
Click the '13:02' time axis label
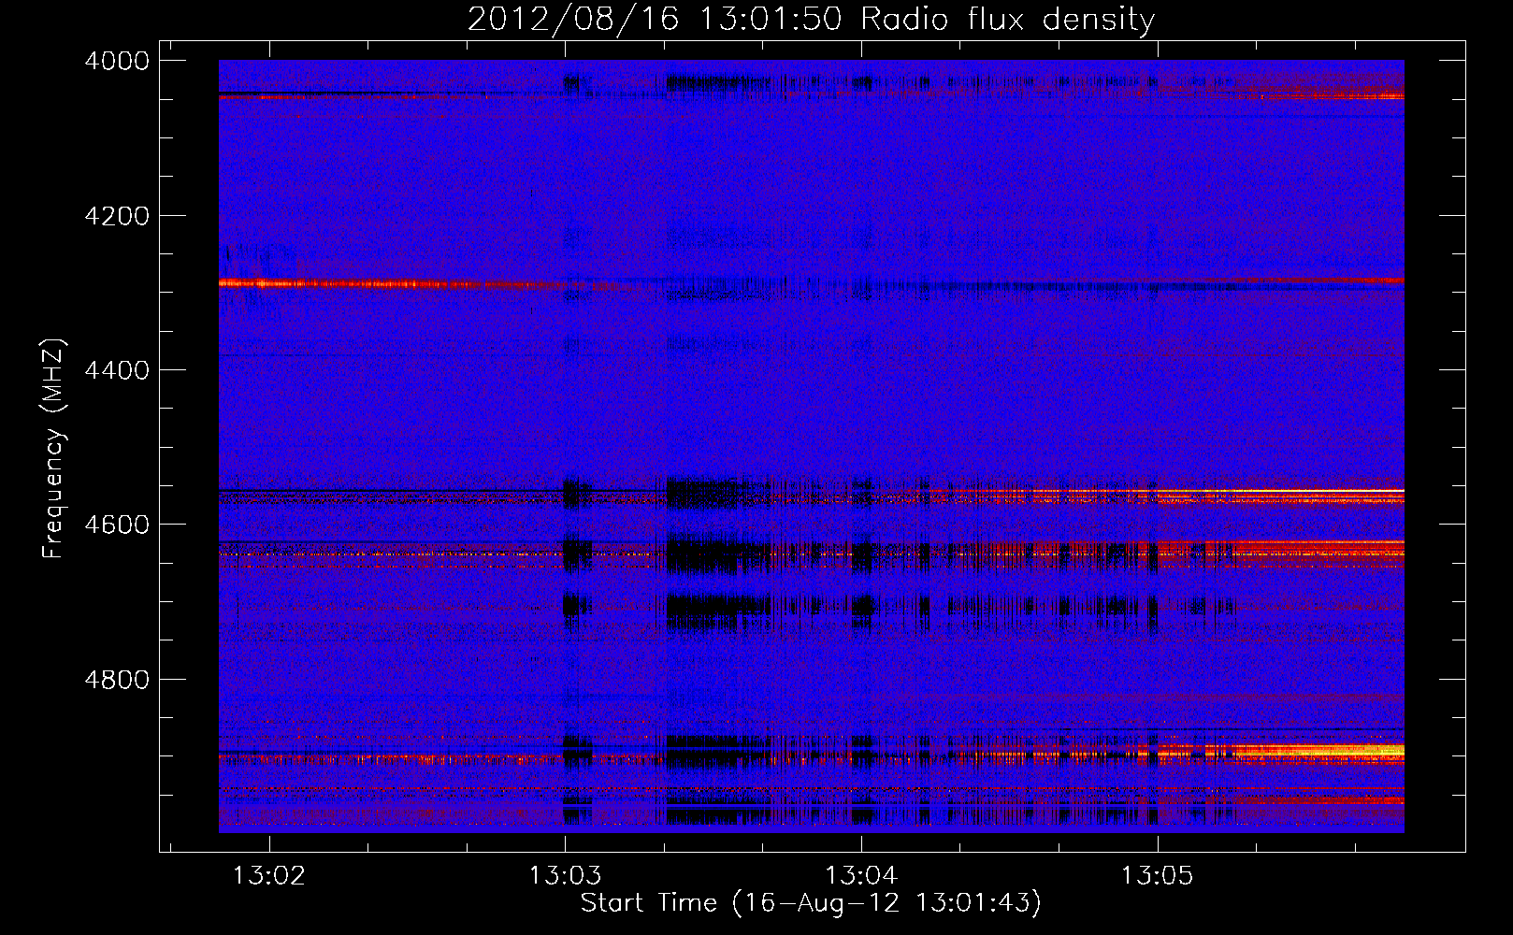point(269,875)
